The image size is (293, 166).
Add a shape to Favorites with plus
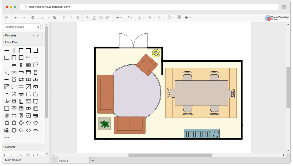point(34,35)
